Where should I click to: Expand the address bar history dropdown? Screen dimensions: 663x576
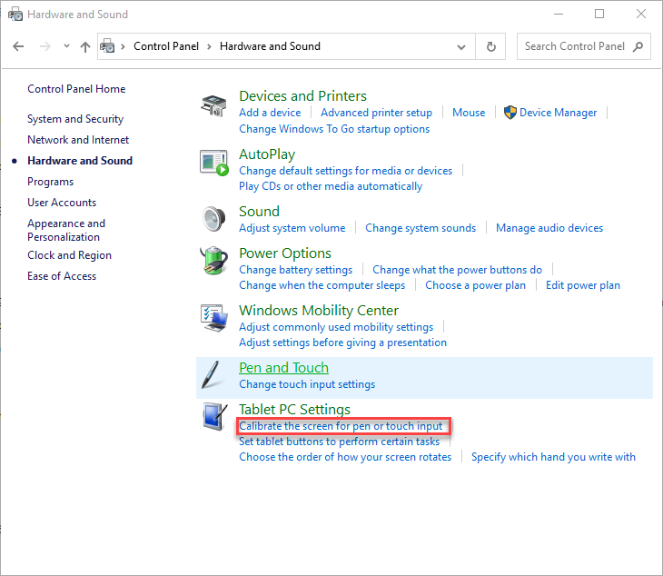pos(461,46)
